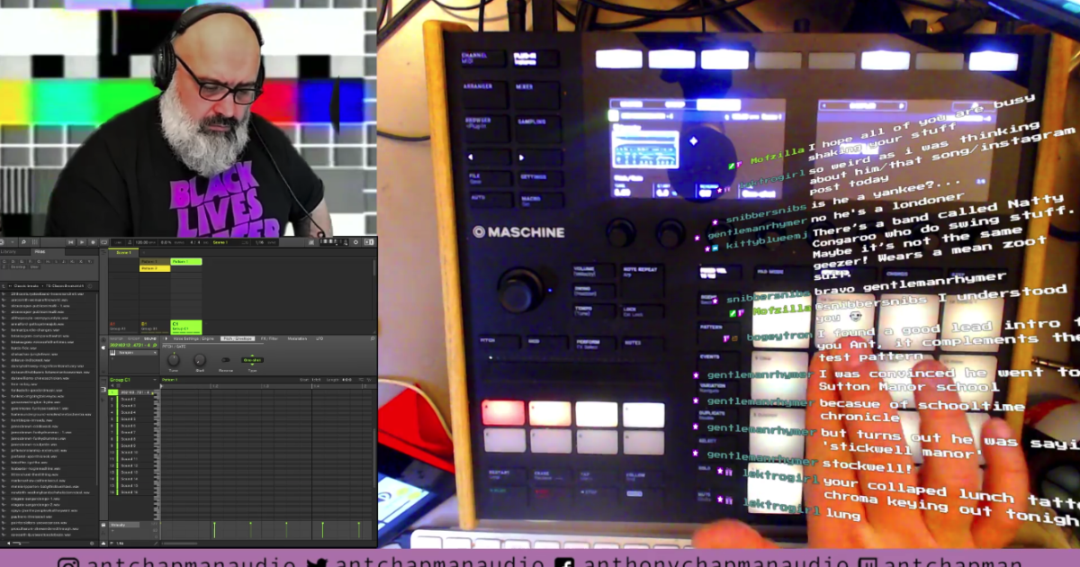Click the speaker prehear icon in the browser footer
The width and height of the screenshot is (1080, 567).
click(8, 543)
